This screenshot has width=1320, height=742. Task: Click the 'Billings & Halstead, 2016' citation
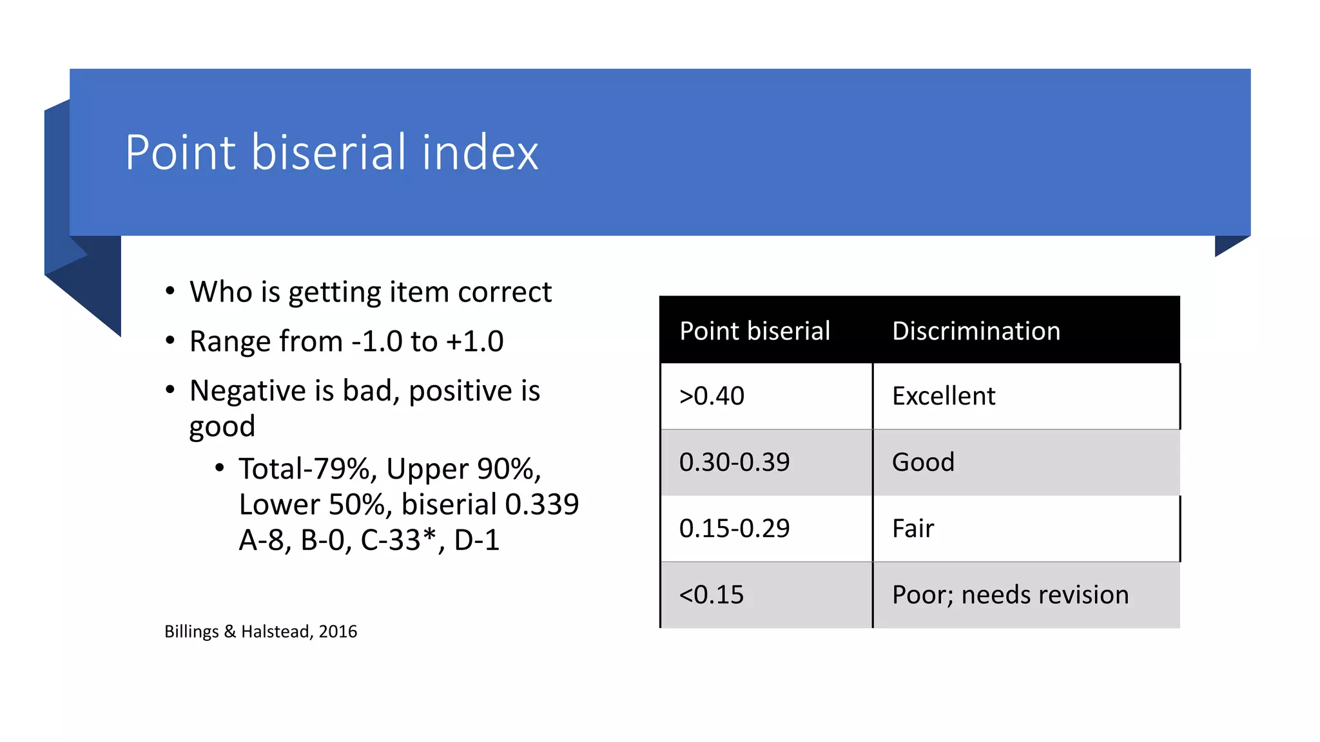click(260, 631)
